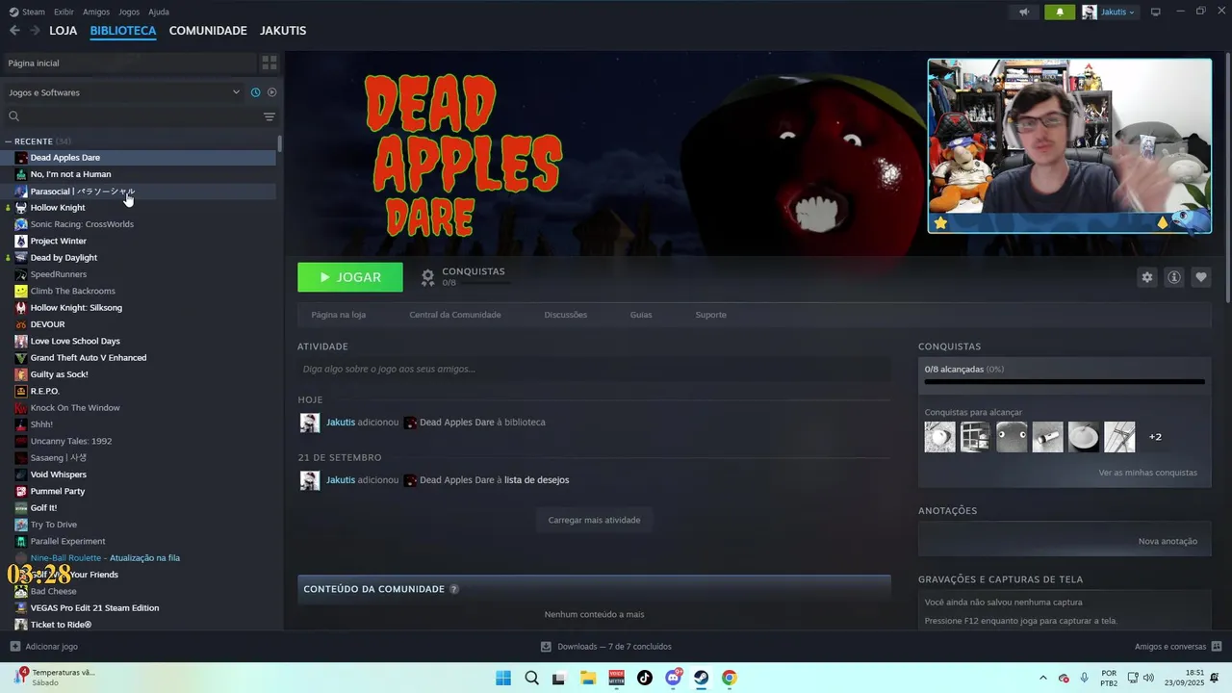The width and height of the screenshot is (1232, 693).
Task: Toggle the ready-to-play filter icon
Action: coord(271,92)
